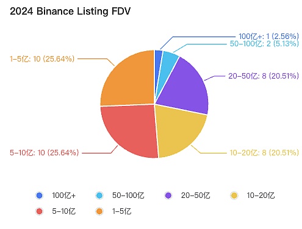Click the yellow 10-20亿 legend dot
Image resolution: width=302 pixels, height=229 pixels.
pyautogui.click(x=234, y=196)
